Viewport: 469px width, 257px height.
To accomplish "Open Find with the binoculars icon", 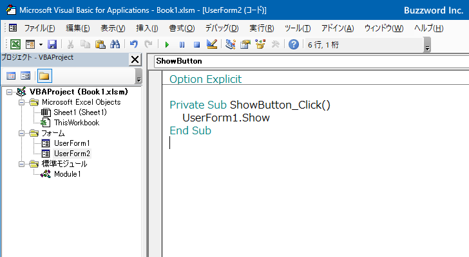I will pos(115,44).
